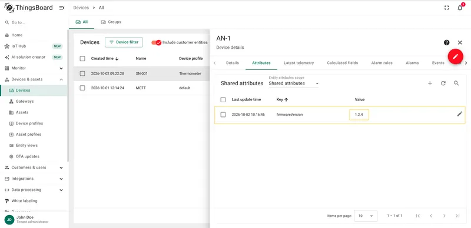Toggle fullscreen mode icon

[446, 8]
